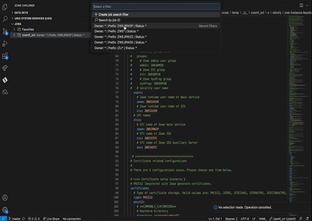Expand the zosmf_svl jobs profile node
The image size is (312, 221).
(14, 35)
